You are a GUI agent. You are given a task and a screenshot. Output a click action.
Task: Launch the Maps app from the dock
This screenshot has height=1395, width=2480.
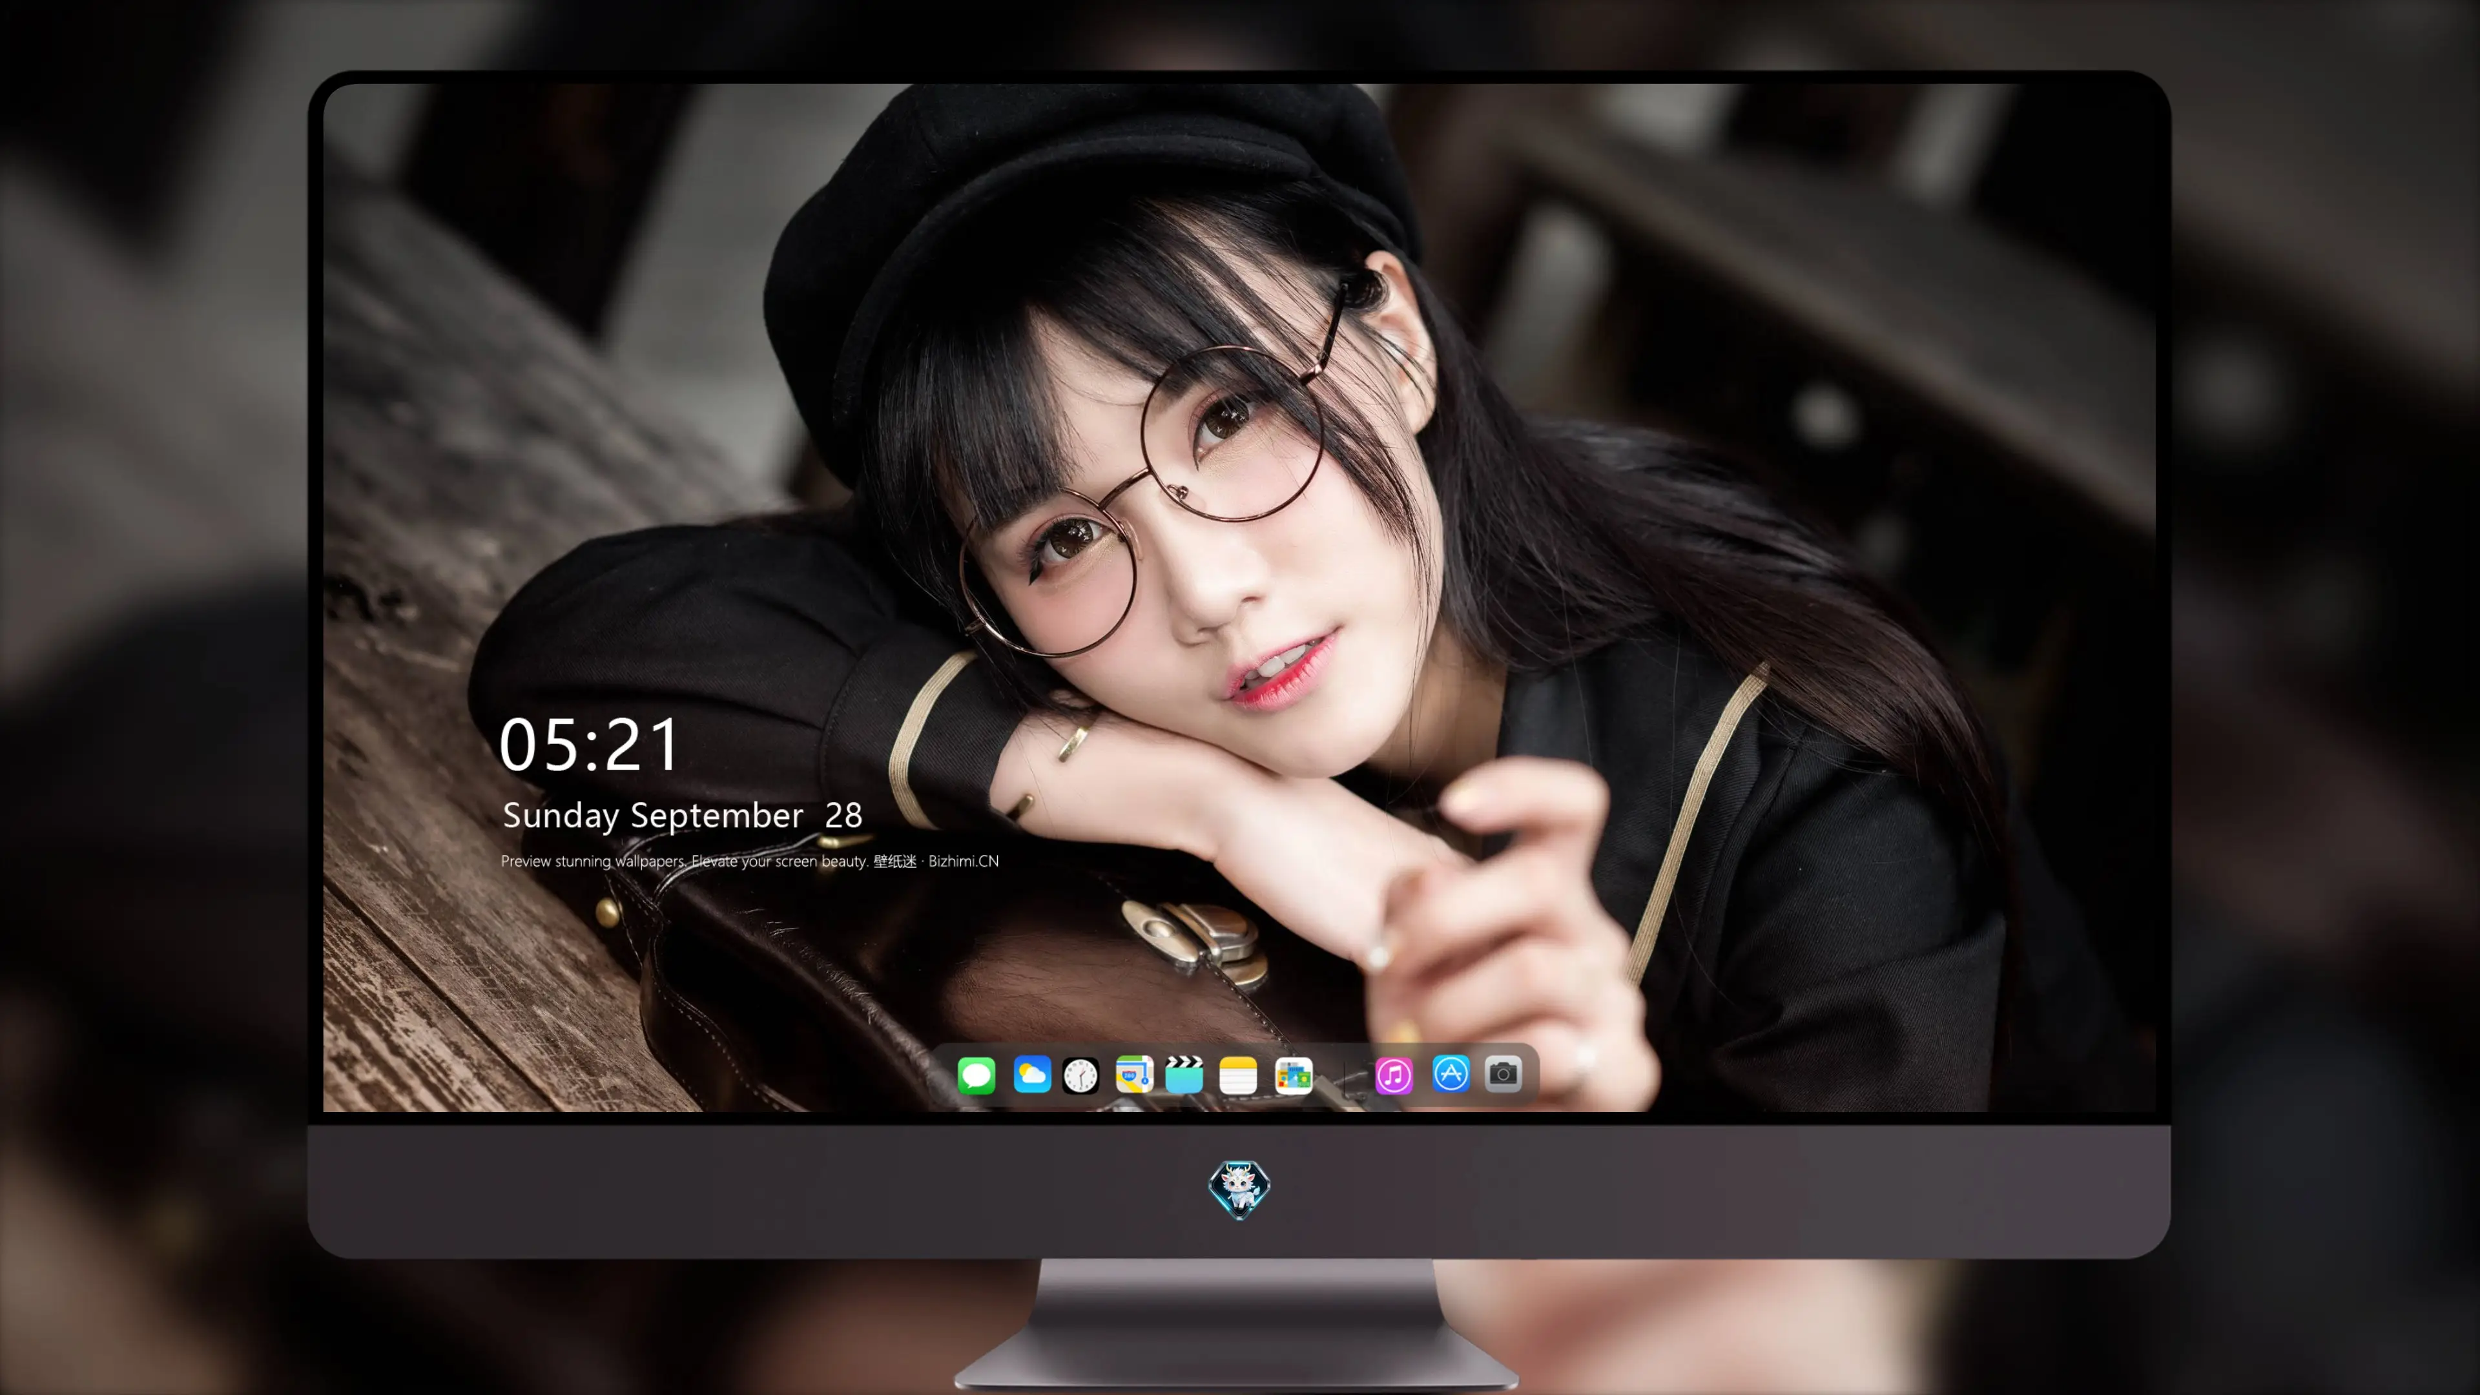pos(1134,1075)
